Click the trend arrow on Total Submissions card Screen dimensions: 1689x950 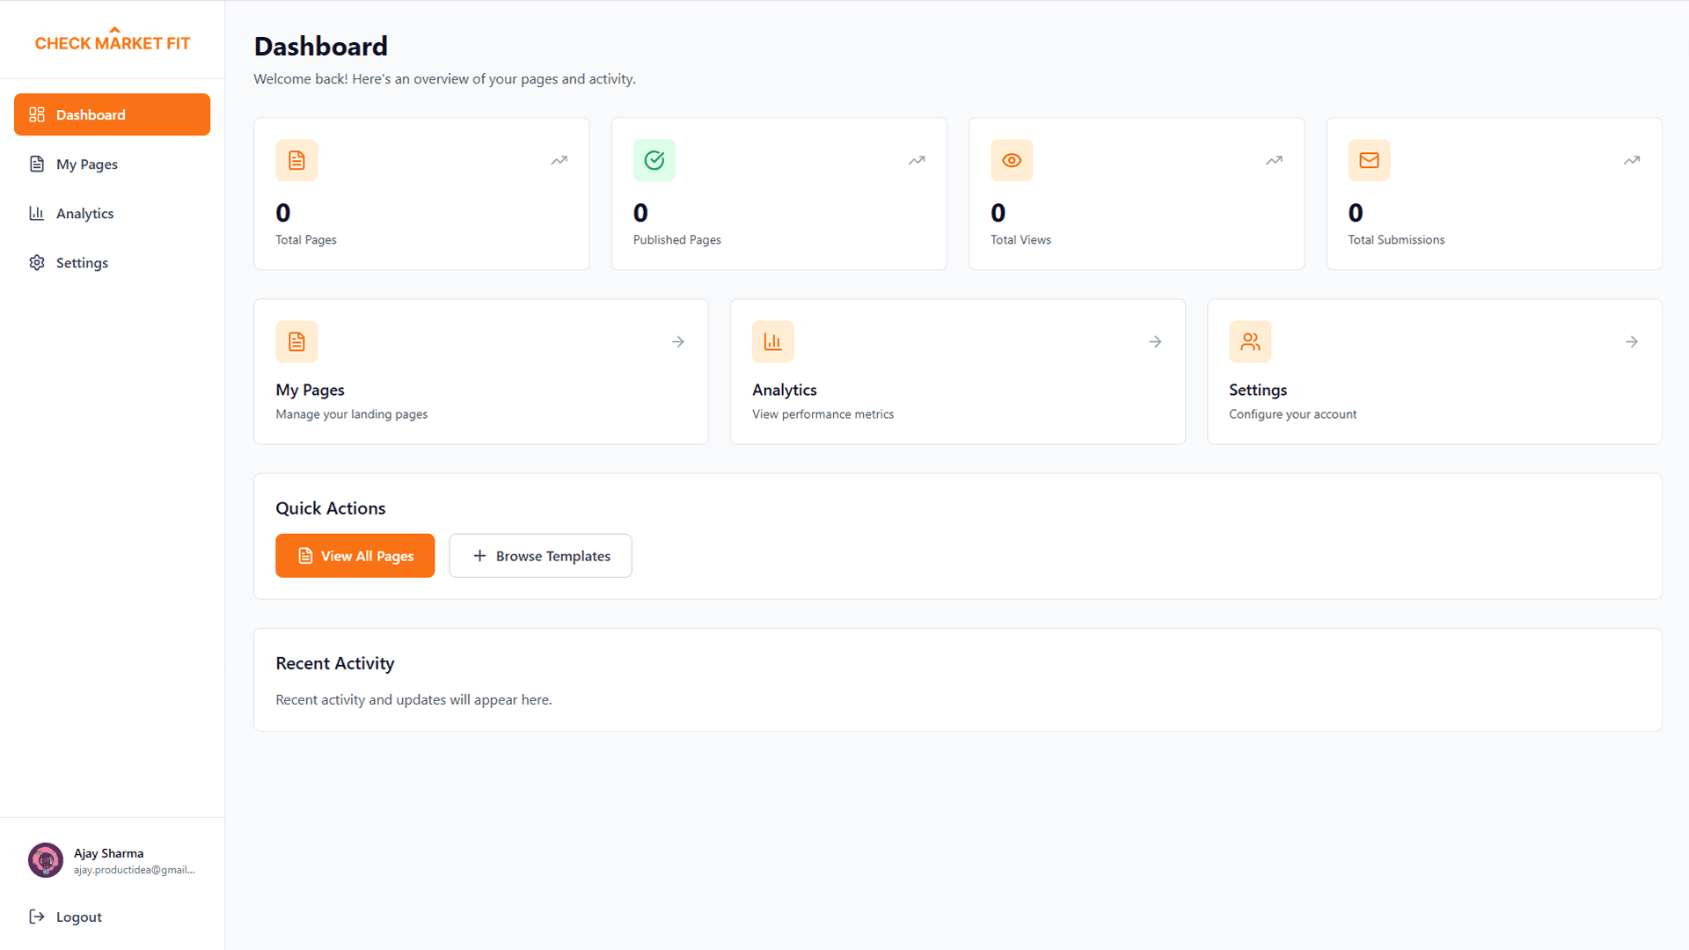tap(1632, 160)
